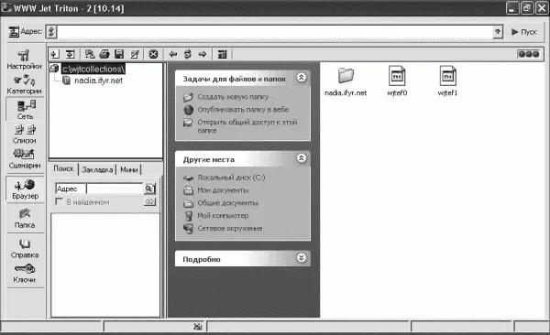
Task: Open the Настройки settings panel
Action: pos(24,59)
